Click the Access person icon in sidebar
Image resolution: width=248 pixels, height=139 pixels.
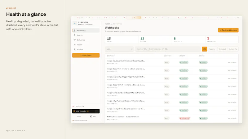click(74, 49)
